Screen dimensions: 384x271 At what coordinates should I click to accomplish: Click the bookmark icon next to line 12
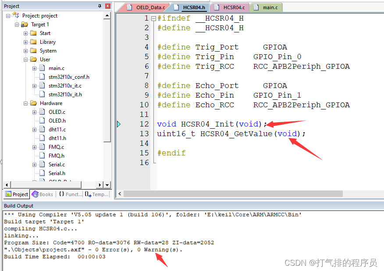pyautogui.click(x=119, y=124)
